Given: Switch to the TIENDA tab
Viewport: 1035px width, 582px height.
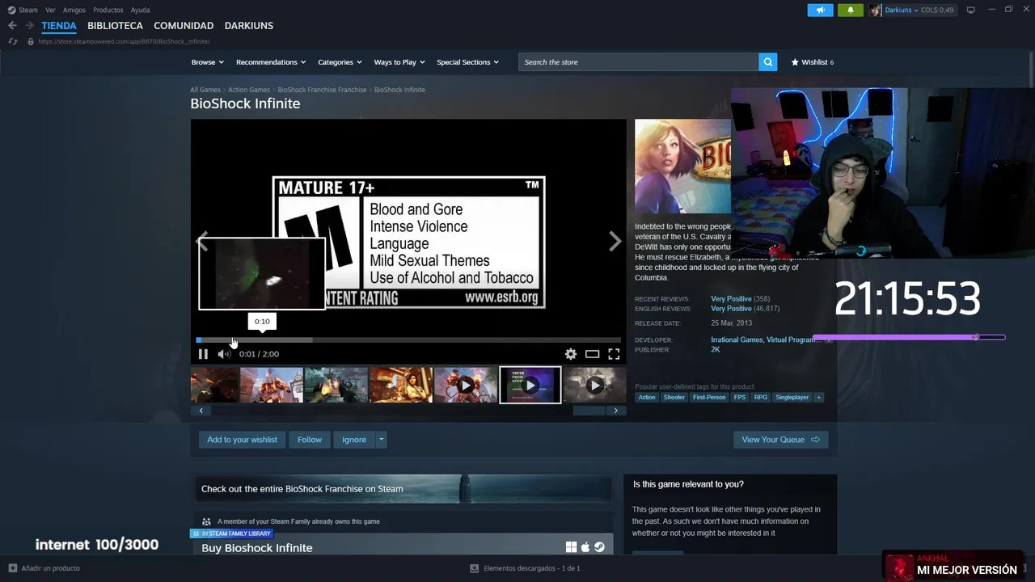Looking at the screenshot, I should coord(59,26).
